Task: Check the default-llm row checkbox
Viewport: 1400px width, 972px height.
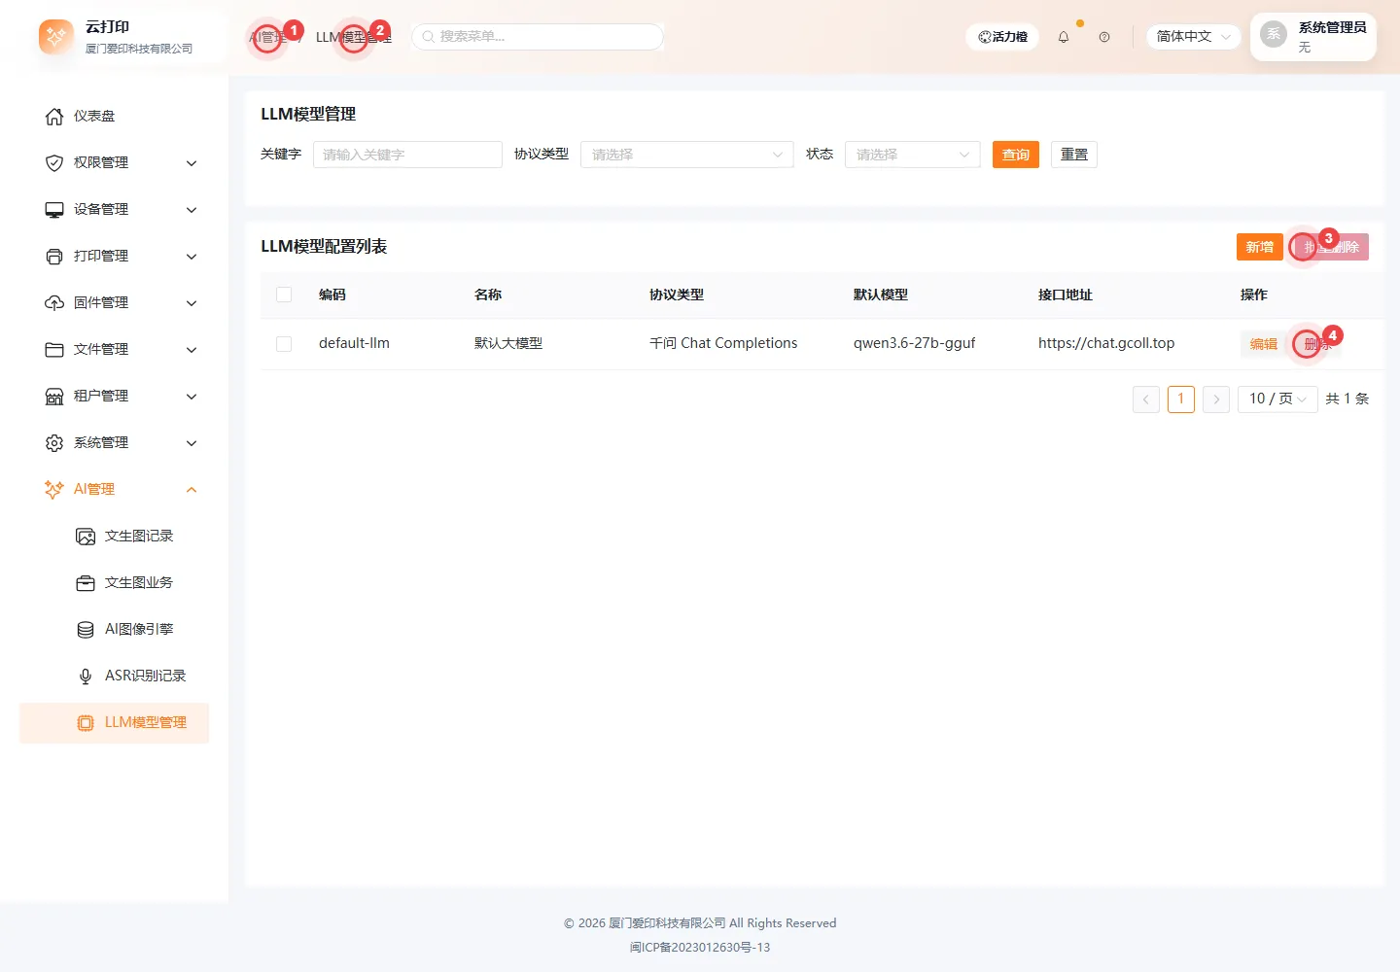Action: [x=284, y=344]
